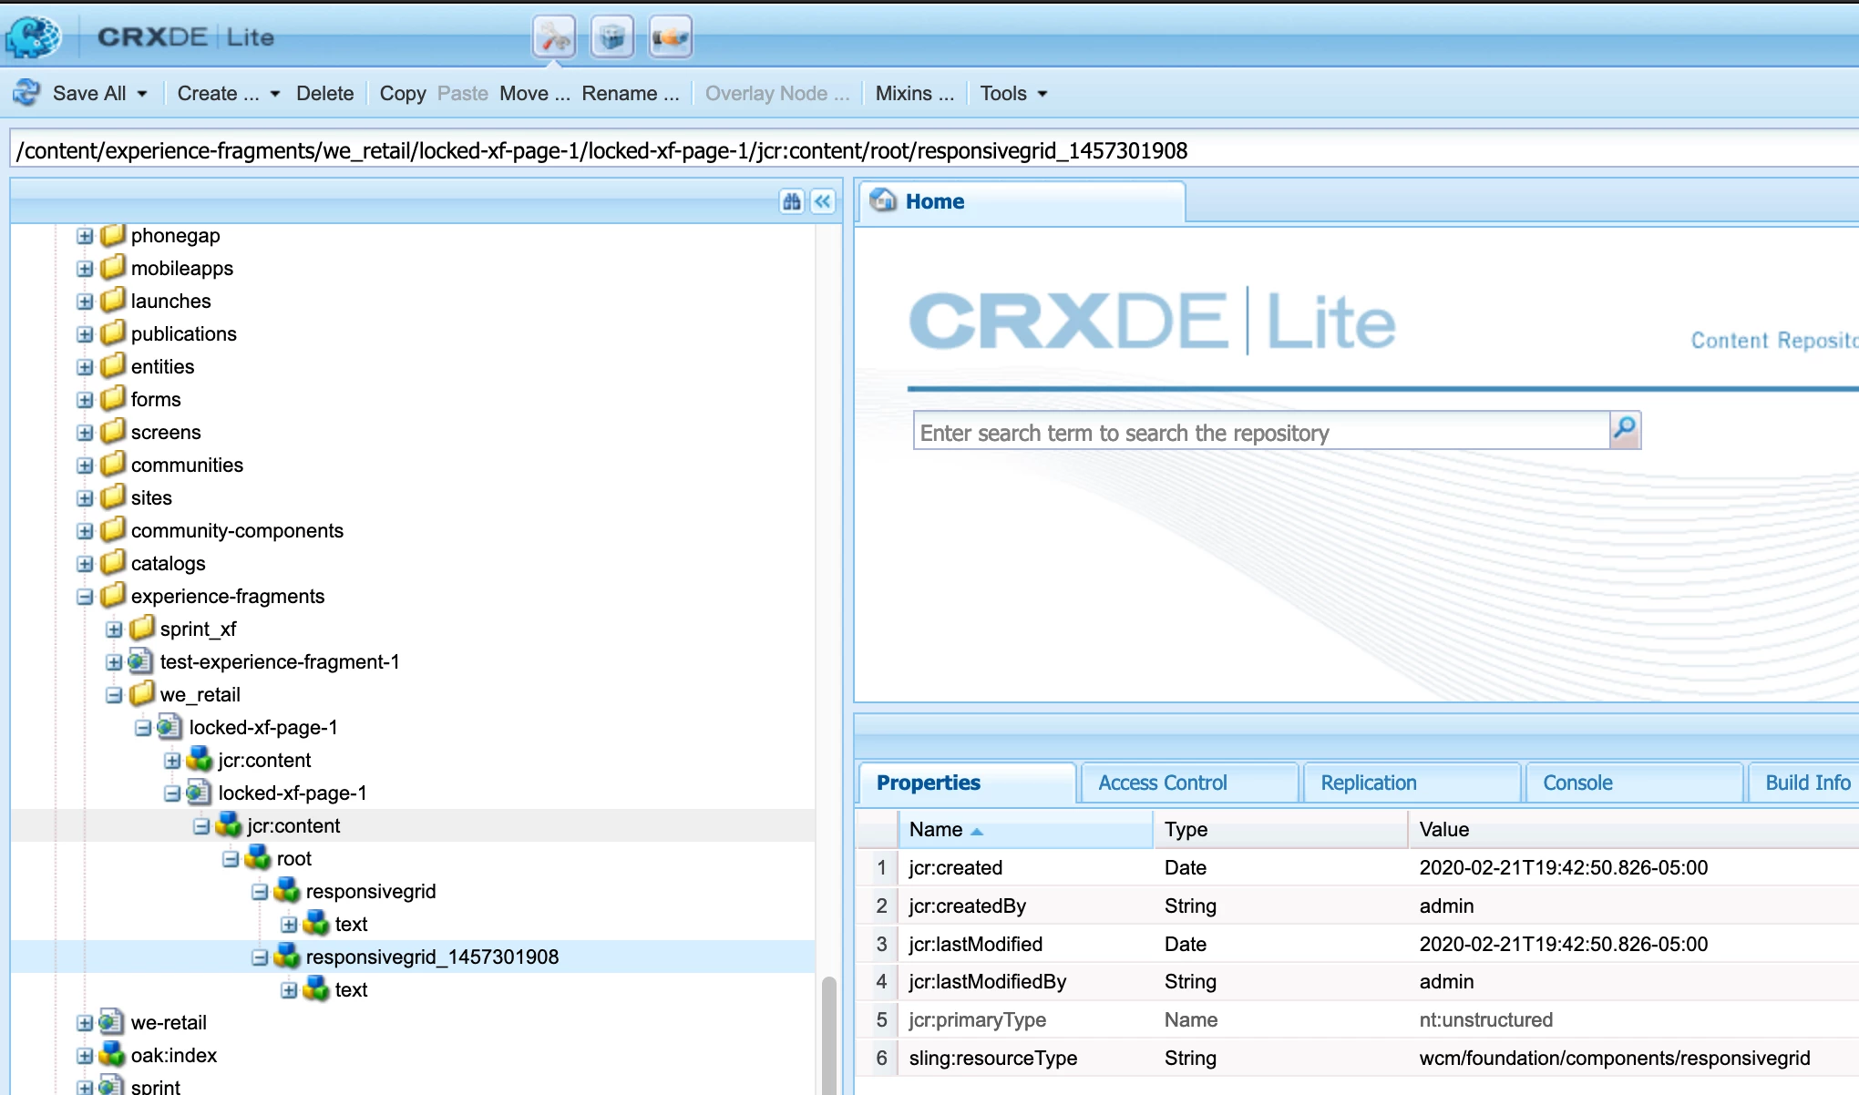Screen dimensions: 1859x1095
Task: Collapse the experience-fragments folder
Action: pyautogui.click(x=85, y=597)
